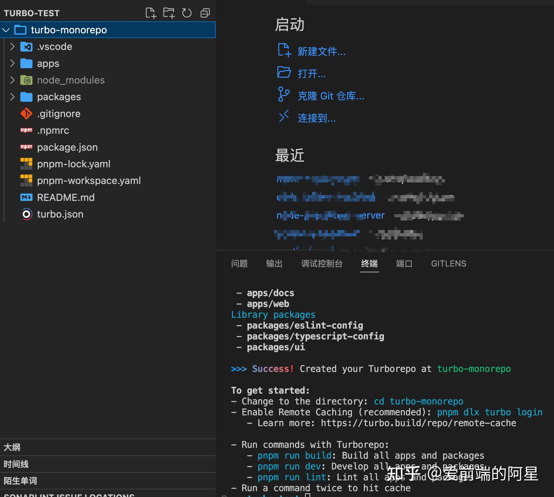The height and width of the screenshot is (497, 554).
Task: Click 'apps/docs' line in terminal
Action: [x=270, y=293]
